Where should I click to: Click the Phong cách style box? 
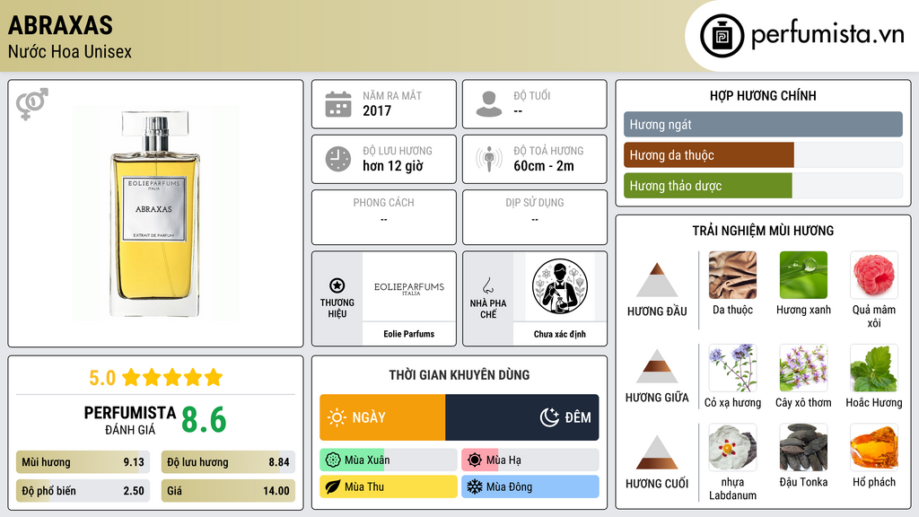point(384,217)
